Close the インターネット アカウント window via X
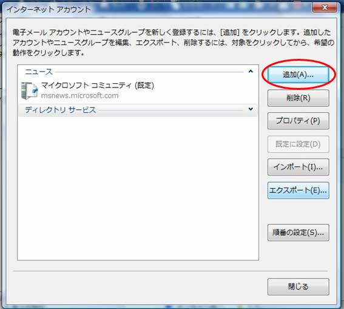Screen dimensions: 344x309 pyautogui.click(x=325, y=7)
